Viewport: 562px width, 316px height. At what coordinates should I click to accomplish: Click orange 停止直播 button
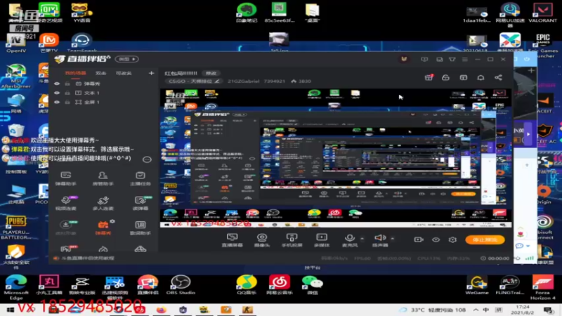[485, 239]
